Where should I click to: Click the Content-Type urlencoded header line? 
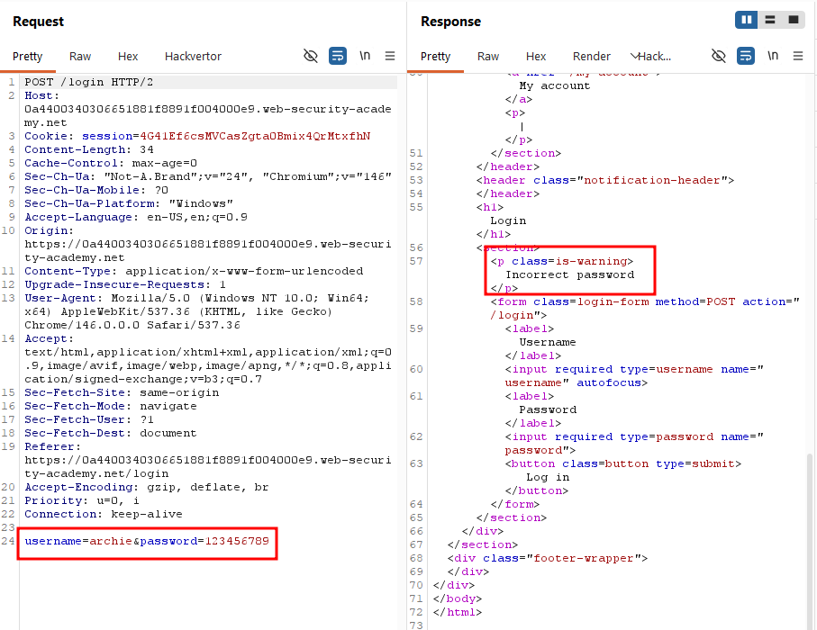194,271
